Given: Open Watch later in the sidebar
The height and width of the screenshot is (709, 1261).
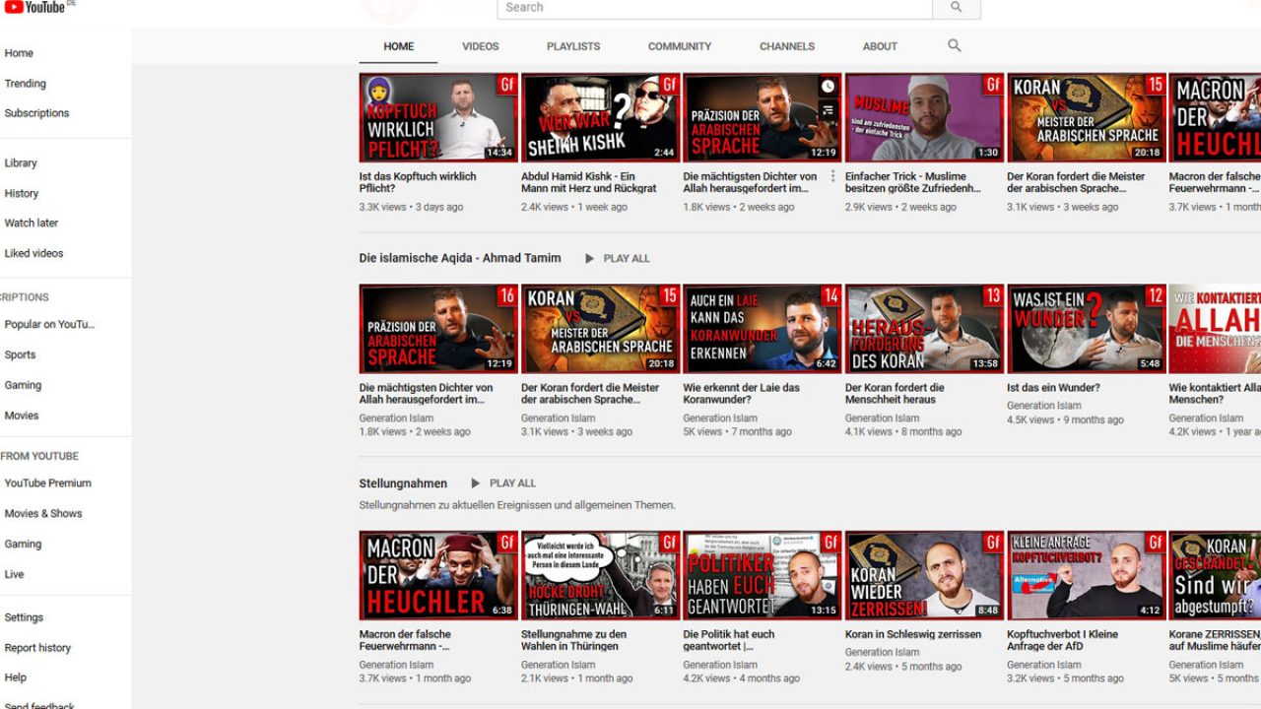Looking at the screenshot, I should [x=32, y=223].
